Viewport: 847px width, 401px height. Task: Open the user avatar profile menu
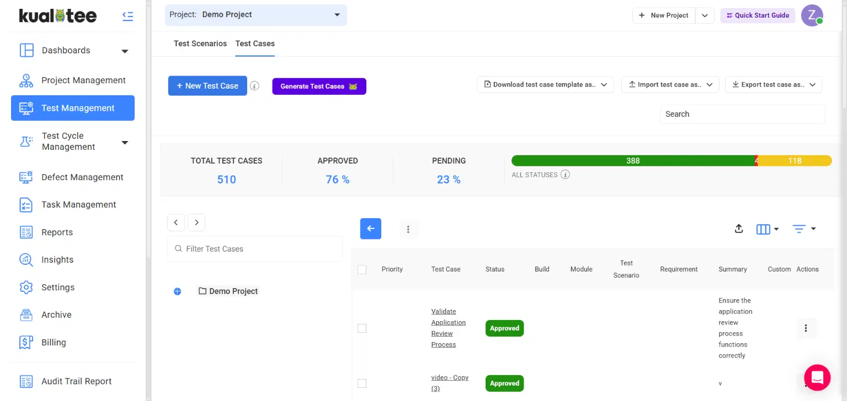(812, 15)
